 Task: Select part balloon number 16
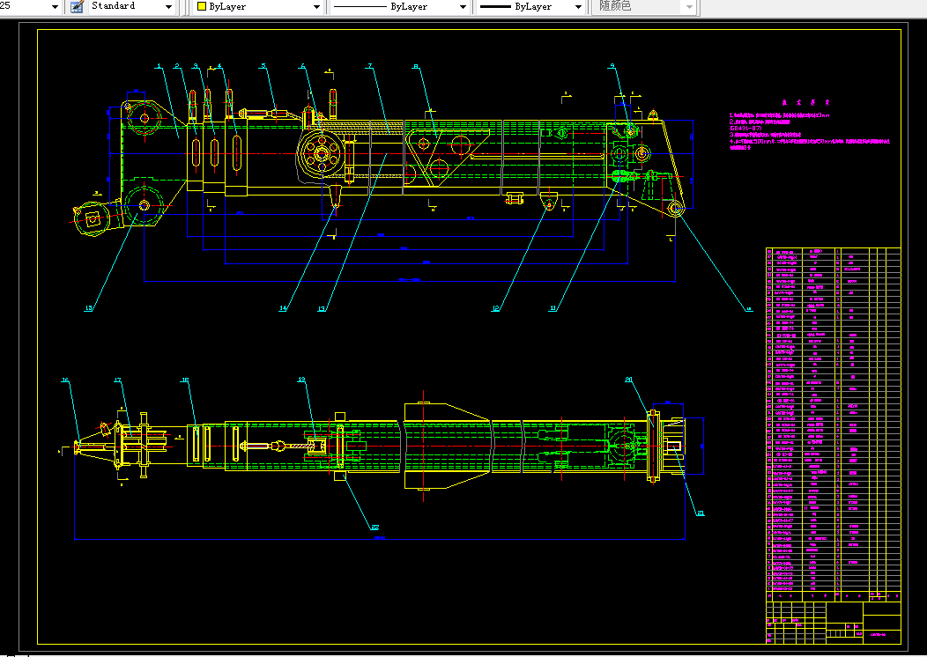(x=65, y=380)
